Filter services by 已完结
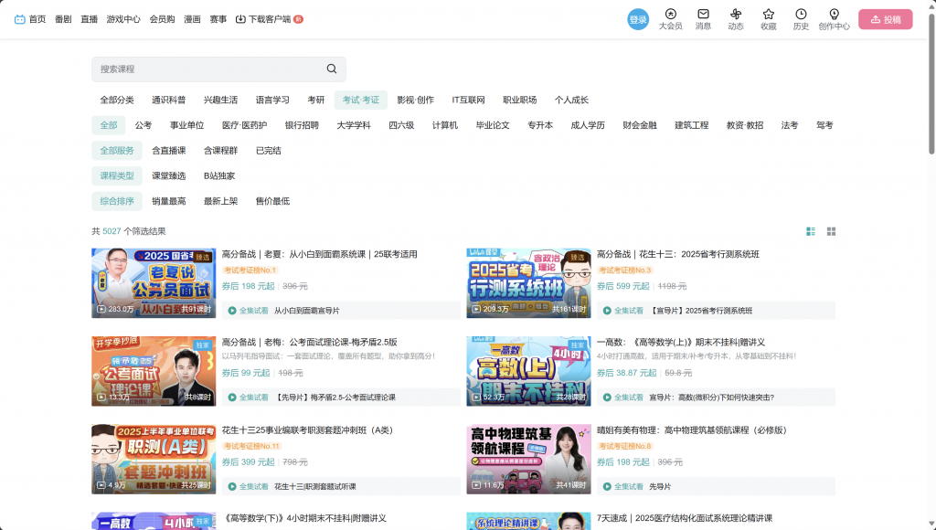Viewport: 936px width, 530px height. [x=269, y=151]
